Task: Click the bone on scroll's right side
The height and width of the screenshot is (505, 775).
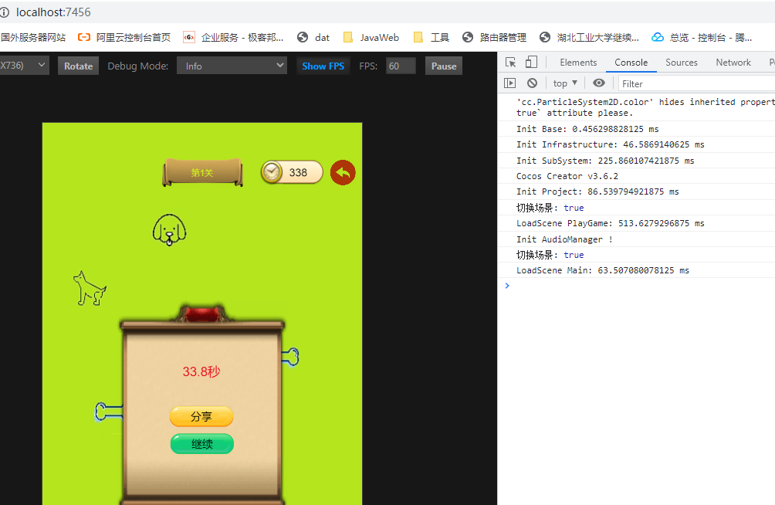Action: pyautogui.click(x=290, y=357)
